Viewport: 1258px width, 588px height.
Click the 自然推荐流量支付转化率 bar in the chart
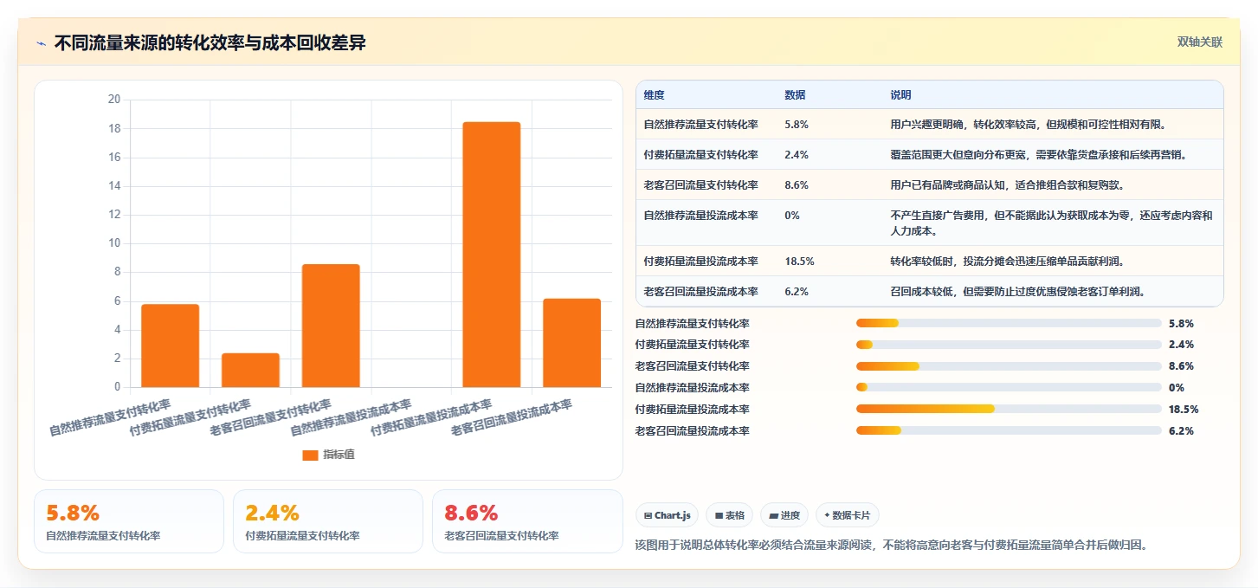tap(170, 346)
